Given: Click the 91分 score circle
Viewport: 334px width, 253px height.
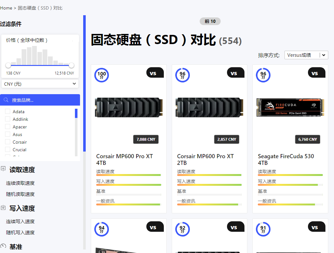Looking at the screenshot, I should [x=263, y=229].
